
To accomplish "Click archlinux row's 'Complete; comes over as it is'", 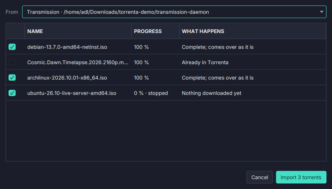I will (218, 78).
